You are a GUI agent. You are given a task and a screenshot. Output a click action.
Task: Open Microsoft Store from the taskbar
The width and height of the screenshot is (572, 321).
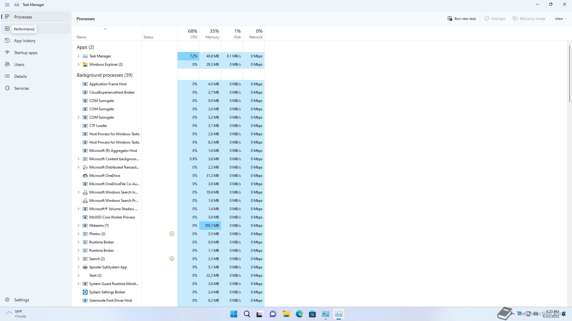point(312,314)
